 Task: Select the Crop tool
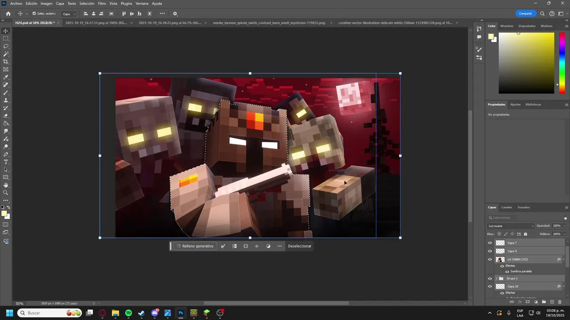[x=6, y=62]
